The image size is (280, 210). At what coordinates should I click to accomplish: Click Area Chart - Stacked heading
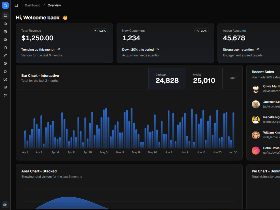(x=39, y=171)
